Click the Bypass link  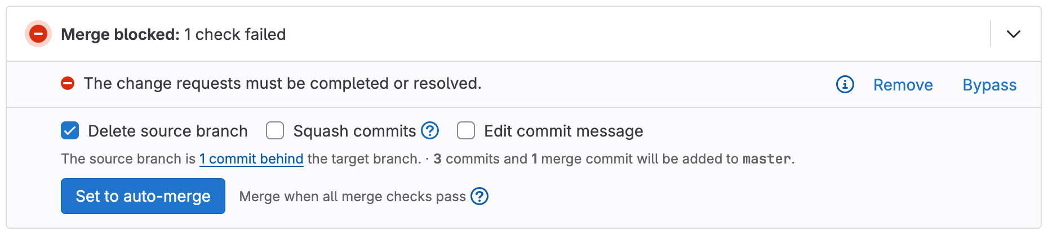pyautogui.click(x=989, y=85)
